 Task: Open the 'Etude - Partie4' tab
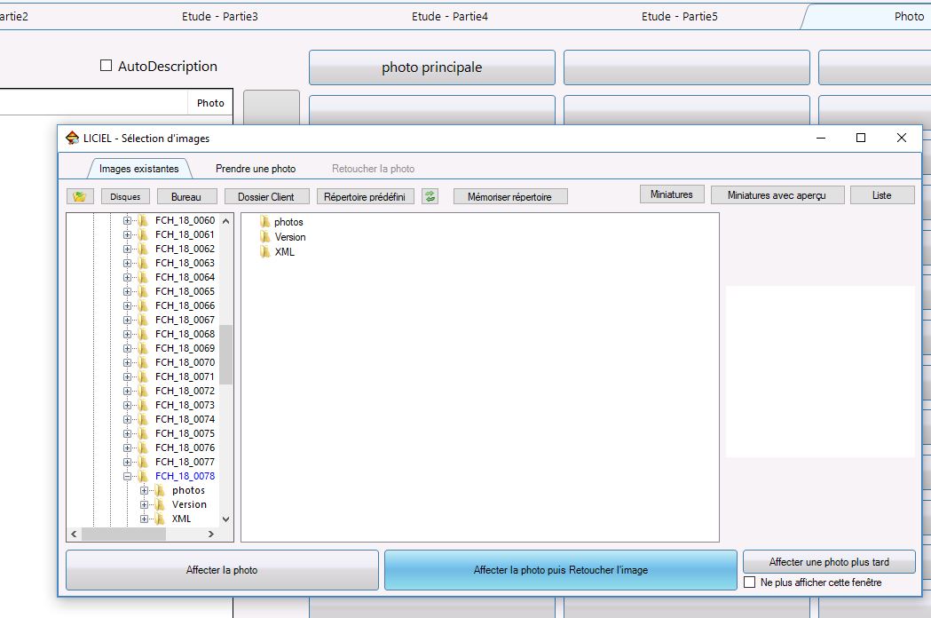(x=449, y=17)
